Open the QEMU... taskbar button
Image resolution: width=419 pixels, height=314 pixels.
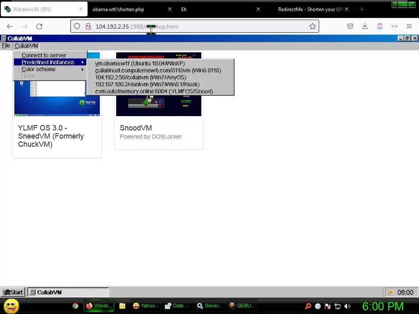click(x=242, y=306)
